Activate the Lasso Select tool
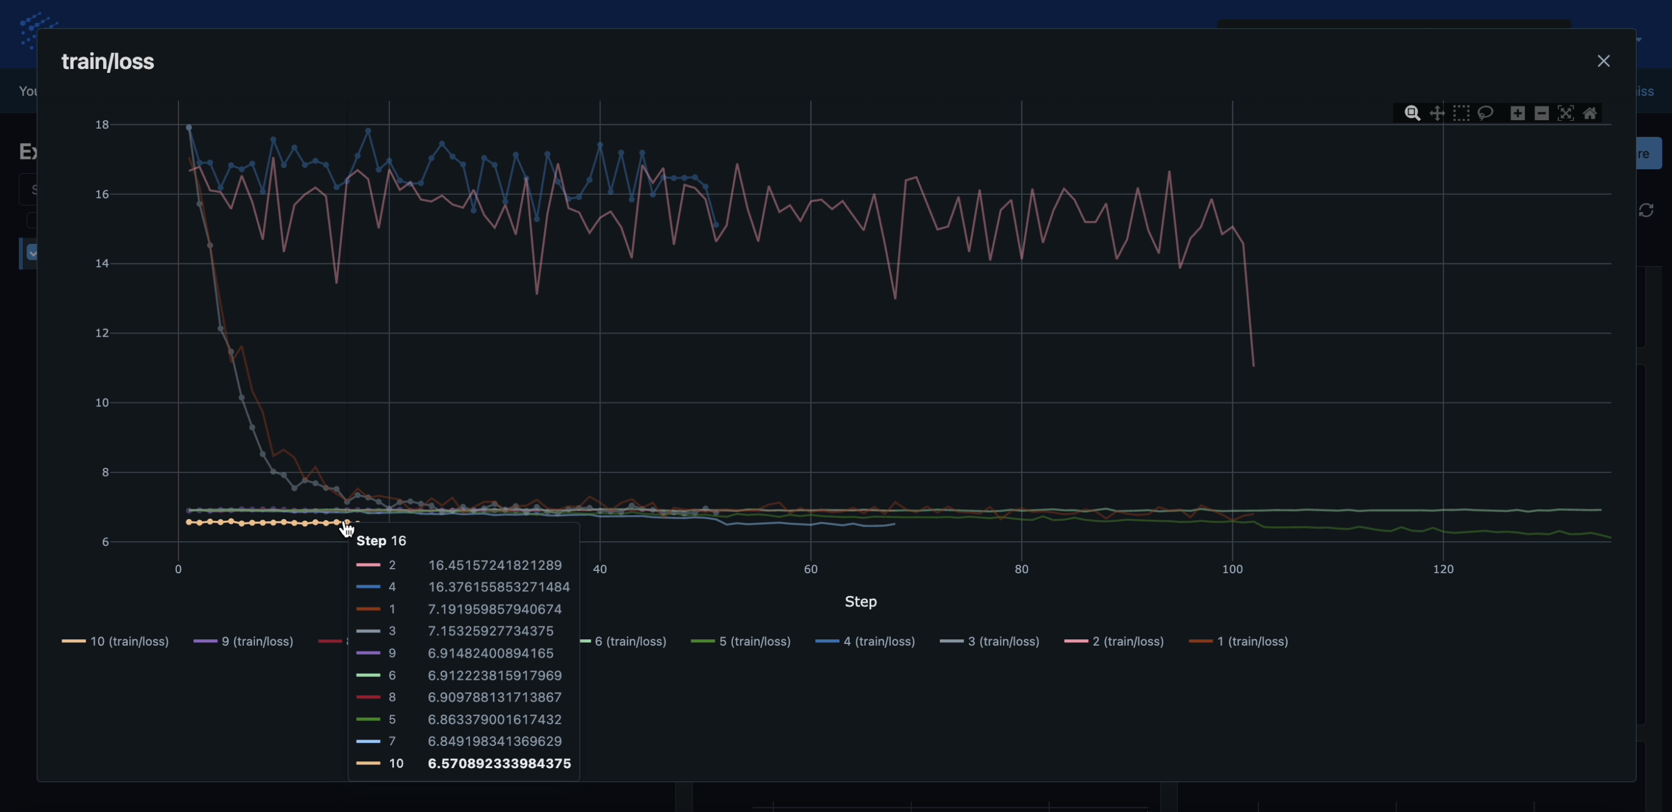This screenshot has height=812, width=1672. pos(1486,113)
